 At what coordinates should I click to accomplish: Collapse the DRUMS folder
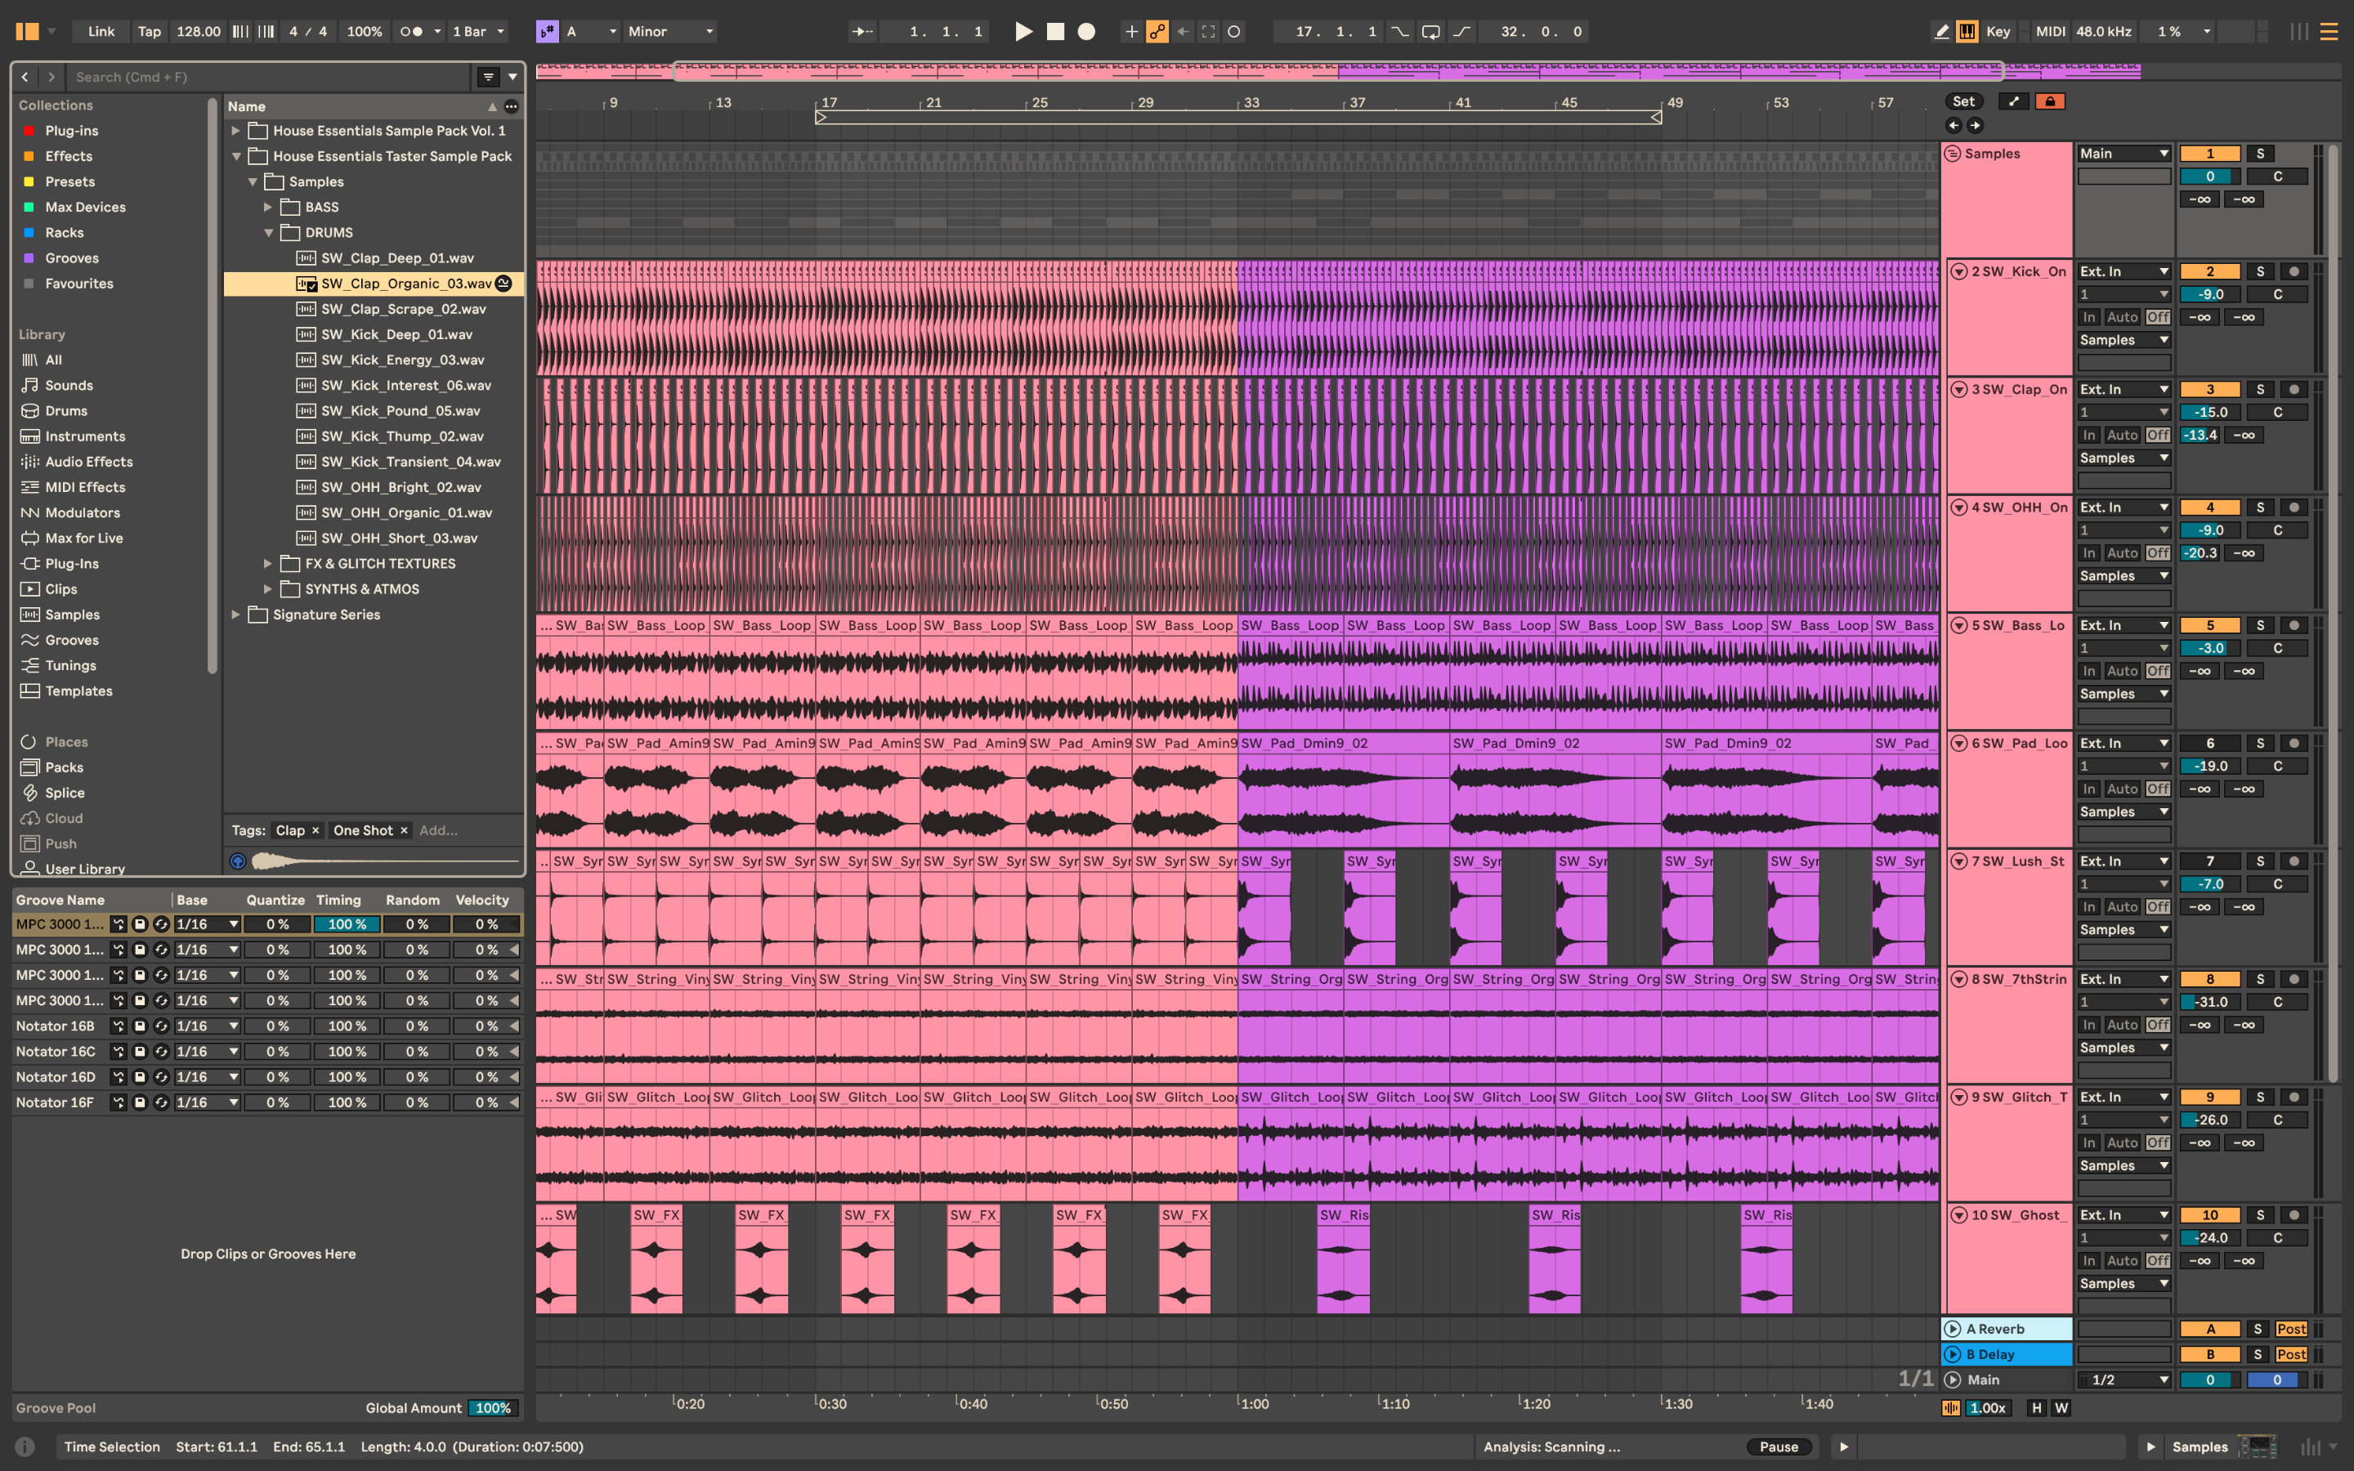(268, 233)
